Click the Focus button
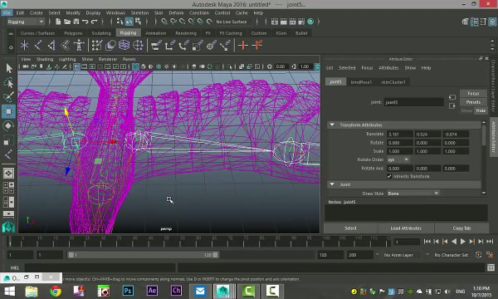This screenshot has width=498, height=299. click(x=473, y=93)
